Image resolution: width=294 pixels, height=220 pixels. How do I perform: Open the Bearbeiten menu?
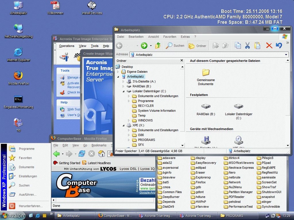coord(136,37)
